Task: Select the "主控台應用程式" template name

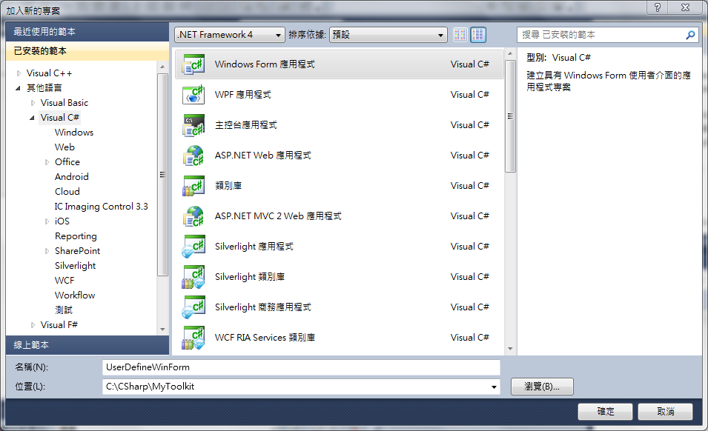Action: (x=246, y=125)
